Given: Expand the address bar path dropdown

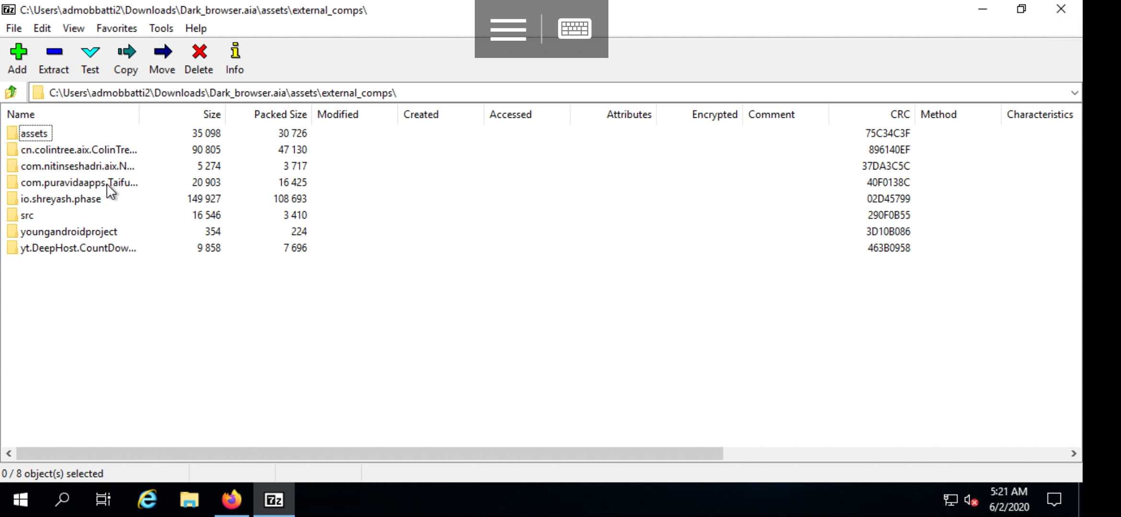Looking at the screenshot, I should (1075, 92).
